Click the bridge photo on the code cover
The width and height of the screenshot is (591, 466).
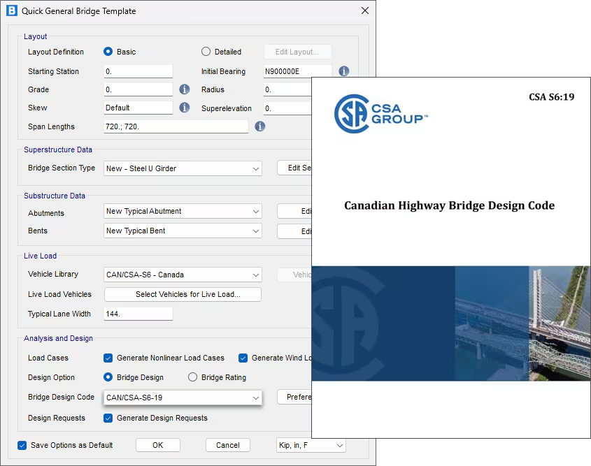tap(522, 323)
